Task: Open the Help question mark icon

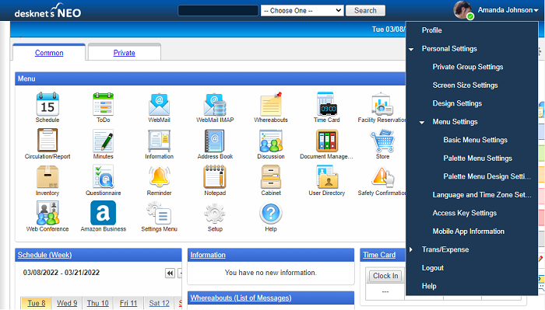Action: [x=271, y=213]
